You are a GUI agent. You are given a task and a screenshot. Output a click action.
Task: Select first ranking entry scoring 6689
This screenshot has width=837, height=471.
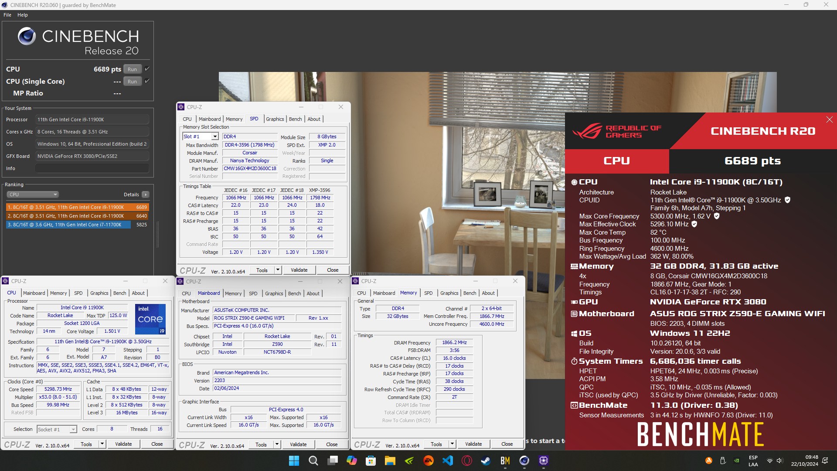pos(78,207)
